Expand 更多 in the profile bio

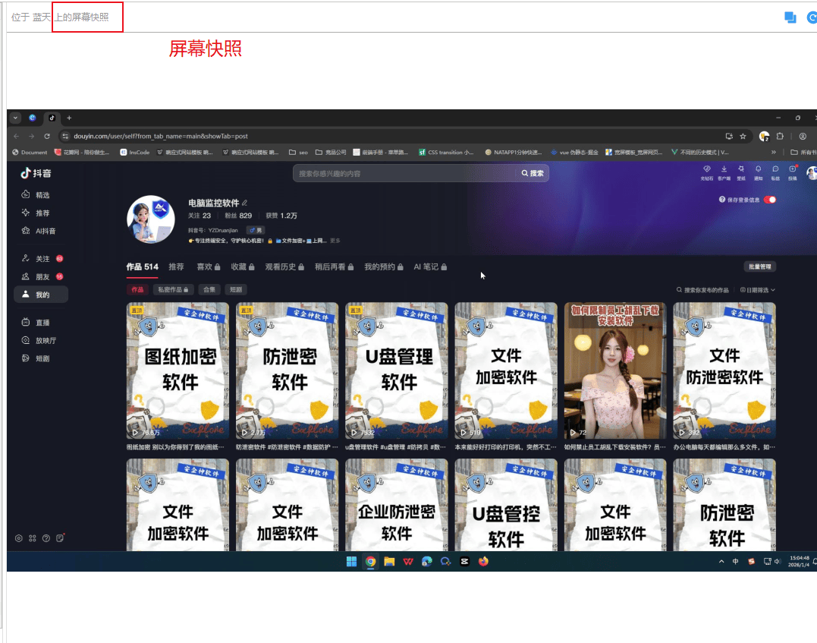[x=335, y=241]
